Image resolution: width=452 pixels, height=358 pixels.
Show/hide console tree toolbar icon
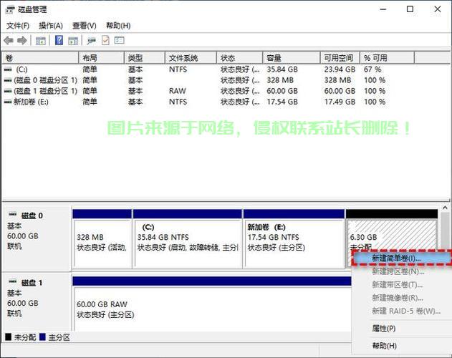coord(41,41)
